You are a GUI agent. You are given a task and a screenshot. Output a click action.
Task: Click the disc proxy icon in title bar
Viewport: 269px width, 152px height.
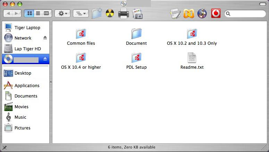[x=123, y=4]
